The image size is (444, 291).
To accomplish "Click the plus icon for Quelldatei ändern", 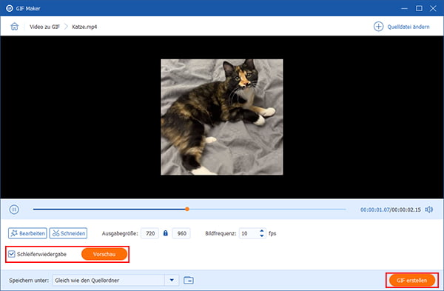I will [x=378, y=27].
